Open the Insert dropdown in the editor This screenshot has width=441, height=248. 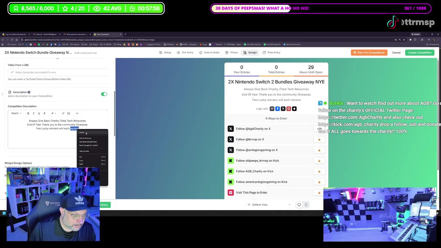pos(16,113)
